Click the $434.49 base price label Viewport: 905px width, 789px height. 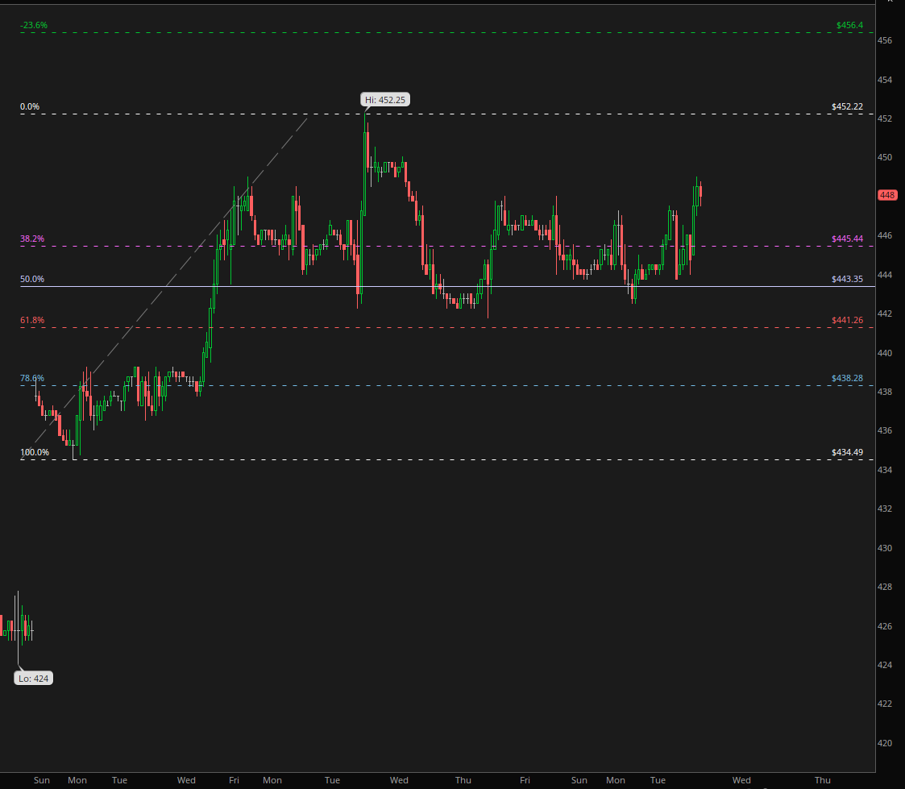847,453
